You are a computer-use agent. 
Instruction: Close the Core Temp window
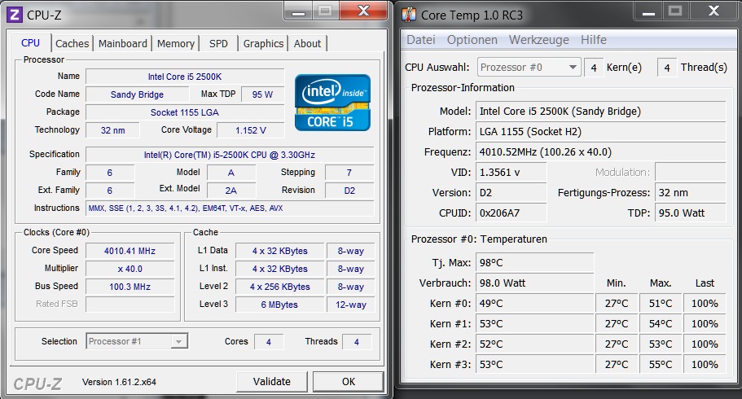(x=713, y=11)
